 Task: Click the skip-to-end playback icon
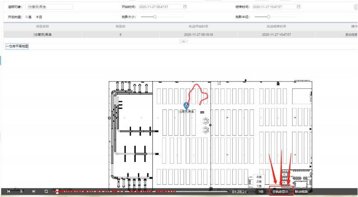tap(34, 192)
